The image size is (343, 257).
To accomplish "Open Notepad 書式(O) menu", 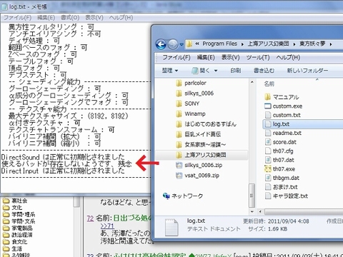I will (70, 18).
